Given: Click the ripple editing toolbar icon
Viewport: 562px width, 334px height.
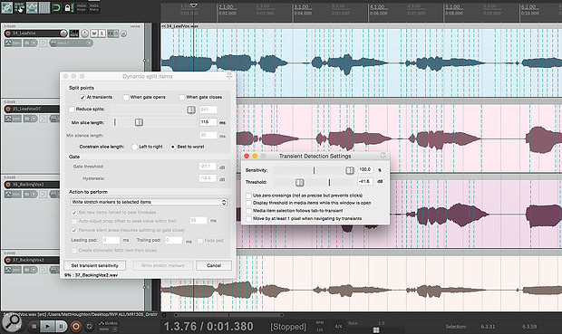Looking at the screenshot, I should 19,7.
